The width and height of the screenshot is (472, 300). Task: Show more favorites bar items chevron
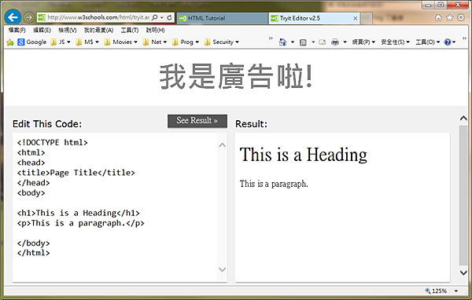point(271,38)
